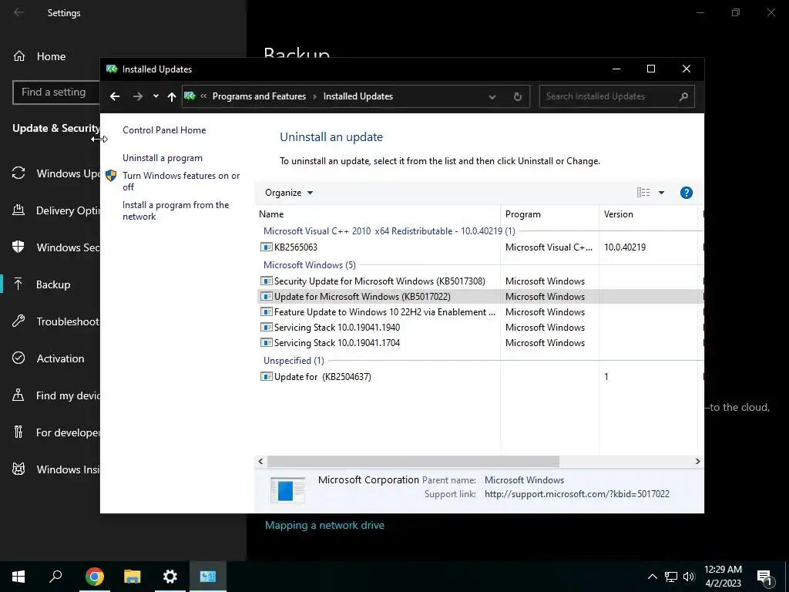Click the Control Panel icon in address bar
Viewport: 789px width, 592px height.
click(x=190, y=96)
